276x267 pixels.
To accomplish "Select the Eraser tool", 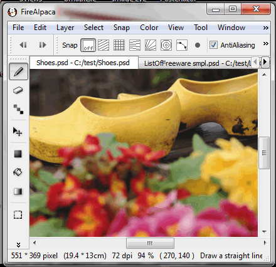I will [18, 90].
